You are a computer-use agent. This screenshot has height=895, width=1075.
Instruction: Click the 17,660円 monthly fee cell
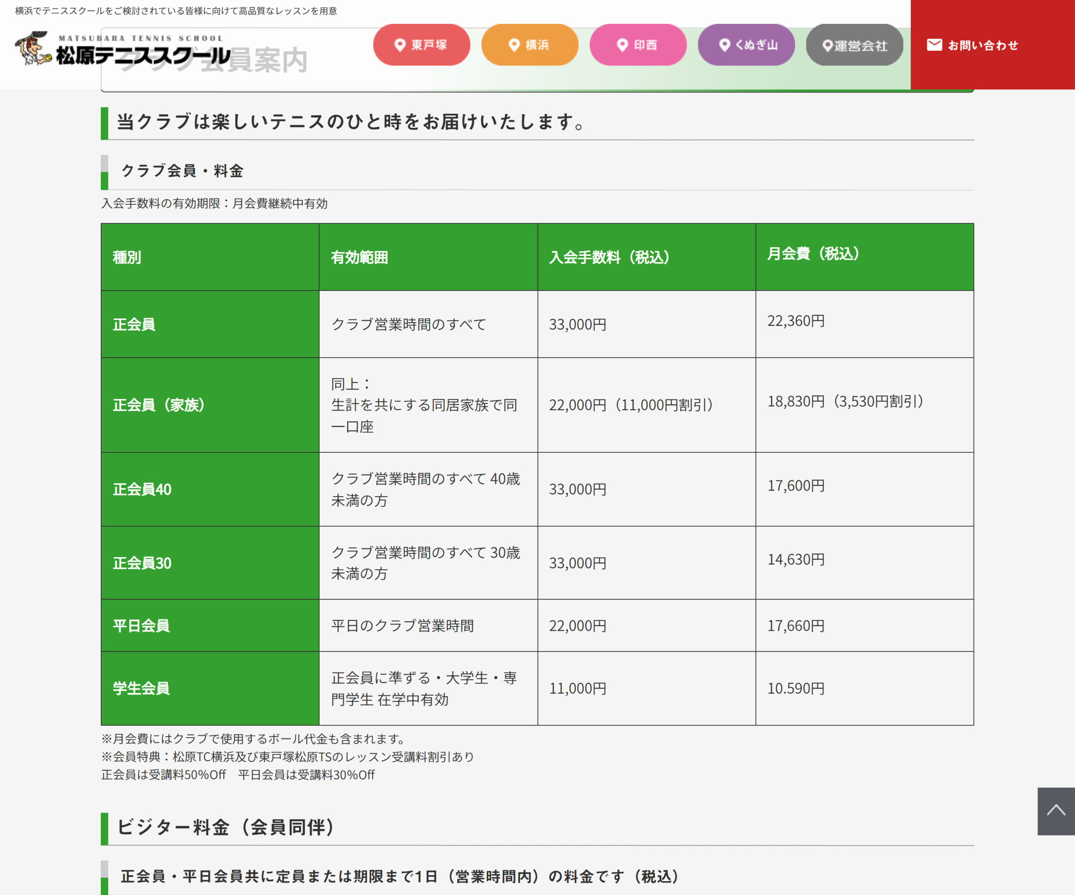point(865,626)
